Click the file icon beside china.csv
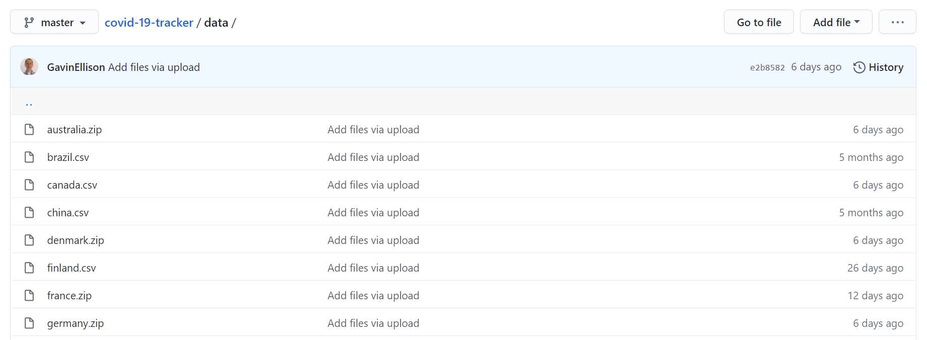Screen dimensions: 927x340 tap(29, 212)
